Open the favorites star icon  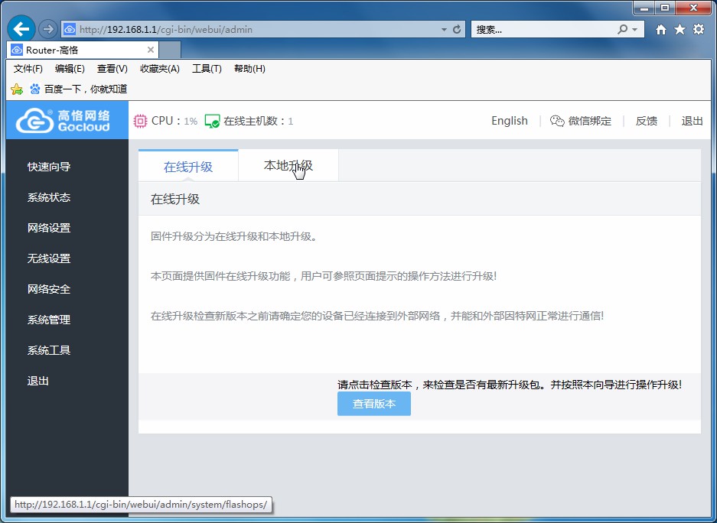pyautogui.click(x=680, y=29)
